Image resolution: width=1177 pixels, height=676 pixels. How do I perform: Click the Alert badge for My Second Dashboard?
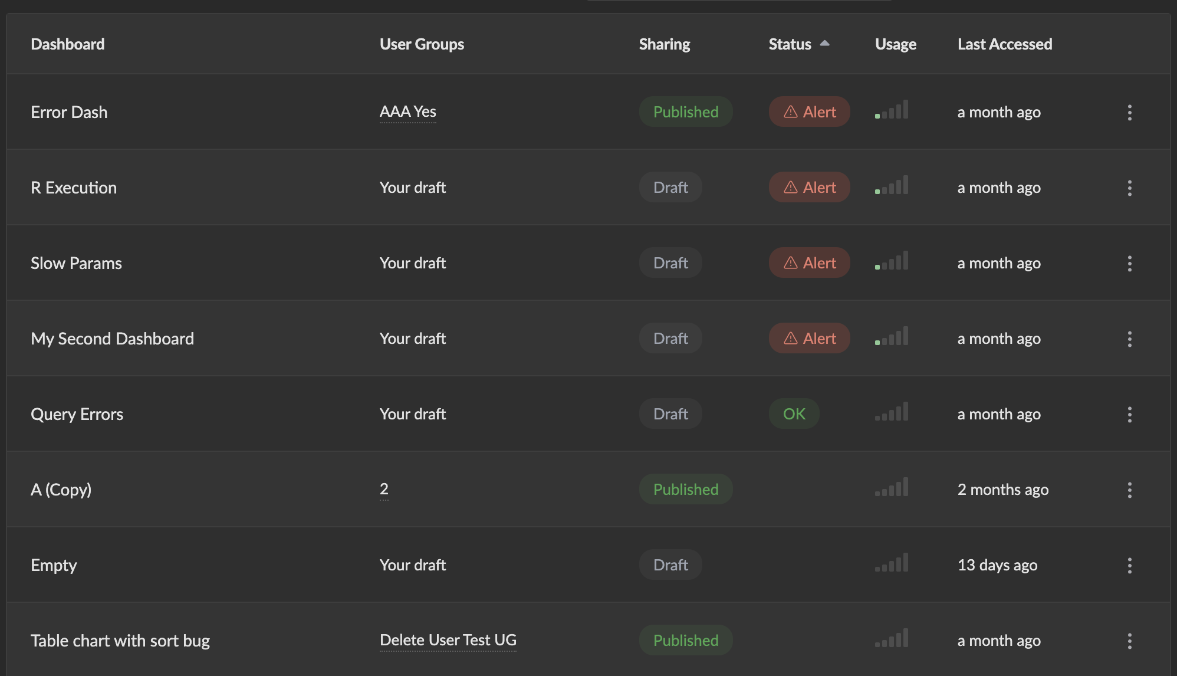coord(809,338)
